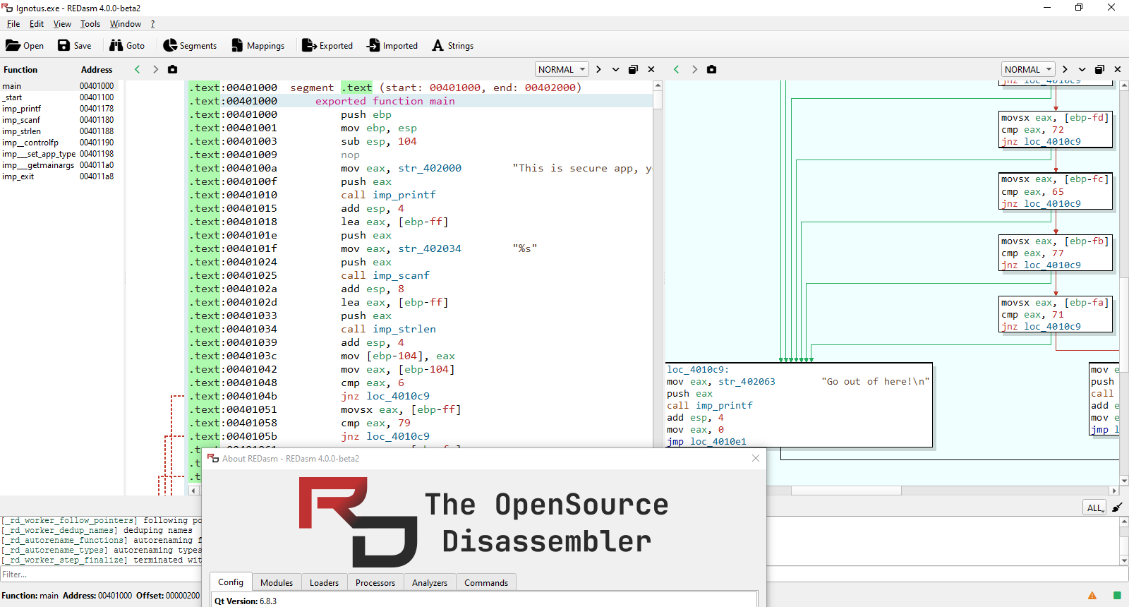Switch to Analyzers tab in About dialog

(430, 583)
